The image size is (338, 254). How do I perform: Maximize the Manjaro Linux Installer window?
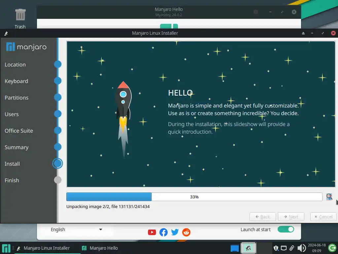coord(323,33)
